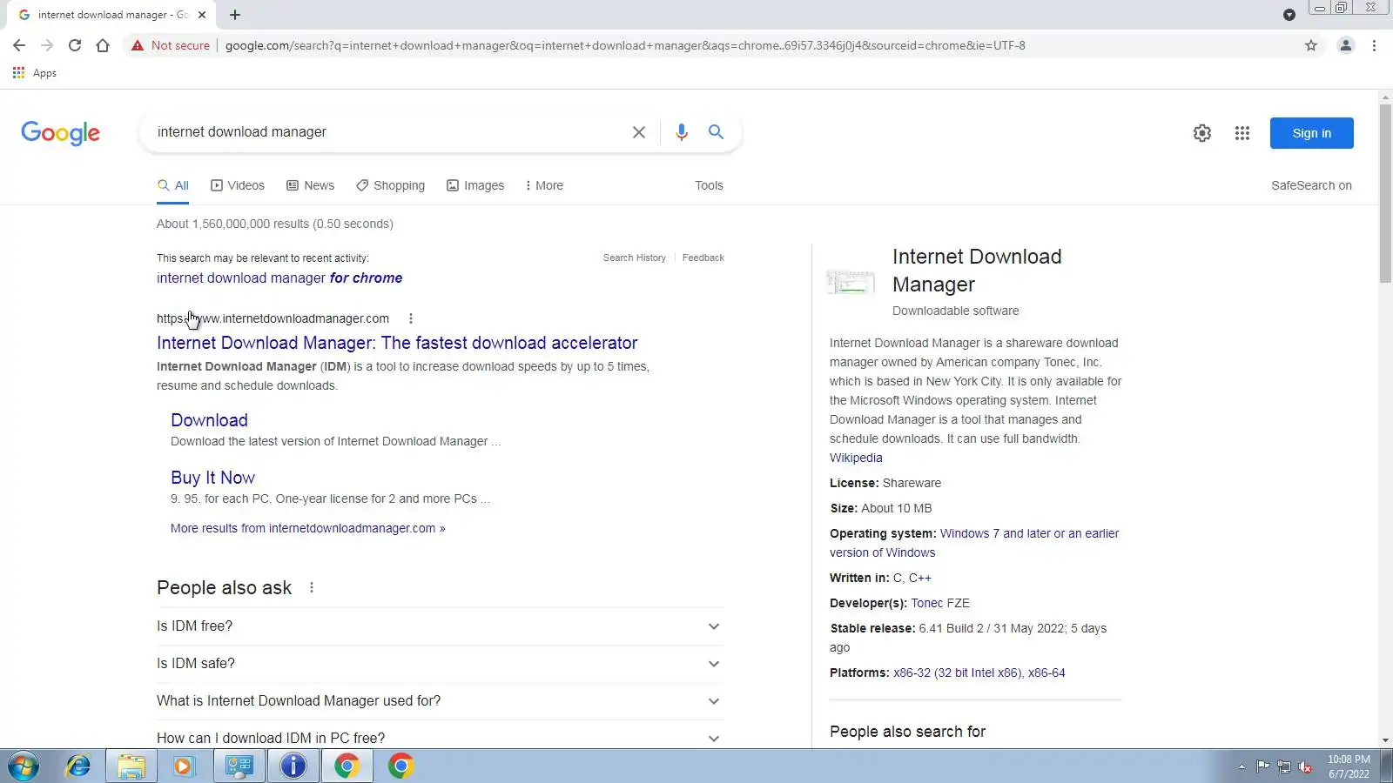Image resolution: width=1393 pixels, height=783 pixels.
Task: Open the Buy It Now sitelink
Action: point(212,478)
